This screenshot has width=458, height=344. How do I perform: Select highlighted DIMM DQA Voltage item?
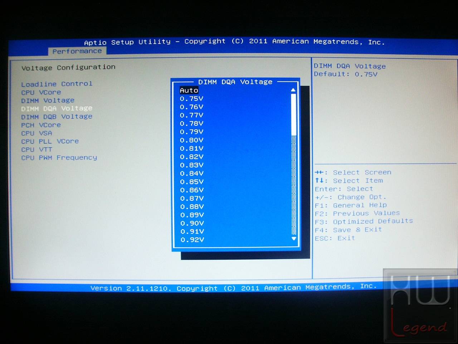[x=57, y=108]
